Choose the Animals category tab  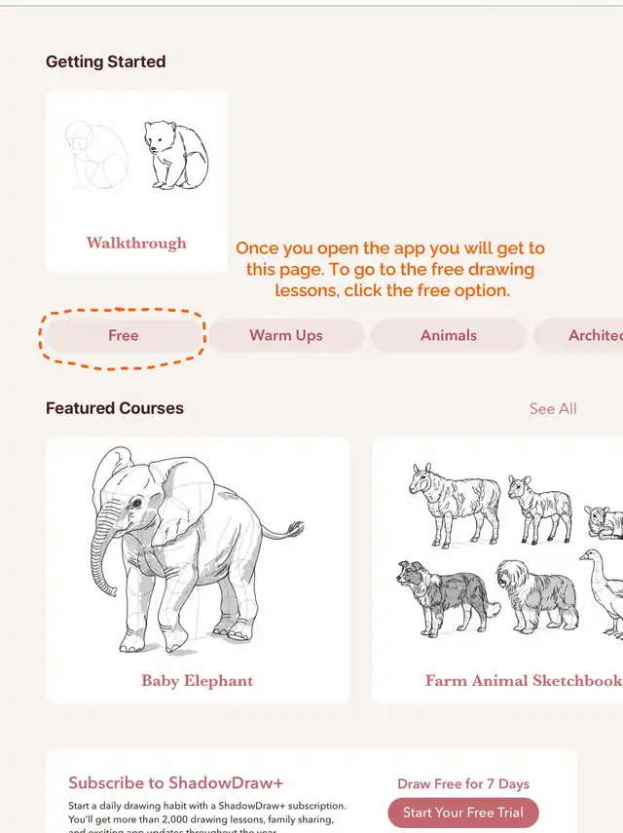coord(449,335)
